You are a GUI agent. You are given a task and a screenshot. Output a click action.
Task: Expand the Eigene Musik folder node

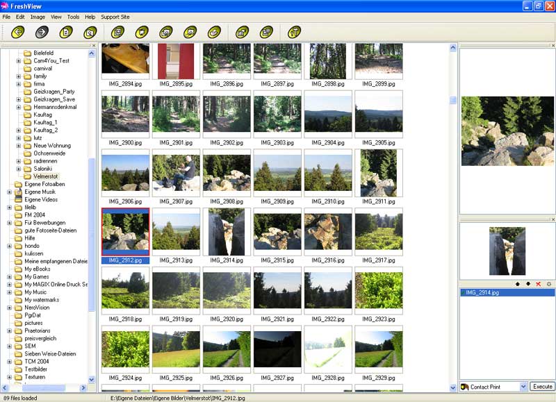(x=10, y=192)
